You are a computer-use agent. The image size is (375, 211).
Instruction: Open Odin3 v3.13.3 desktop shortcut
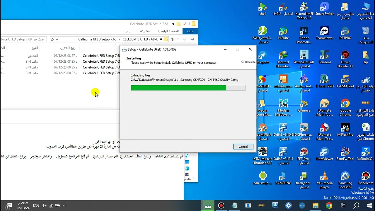click(283, 156)
